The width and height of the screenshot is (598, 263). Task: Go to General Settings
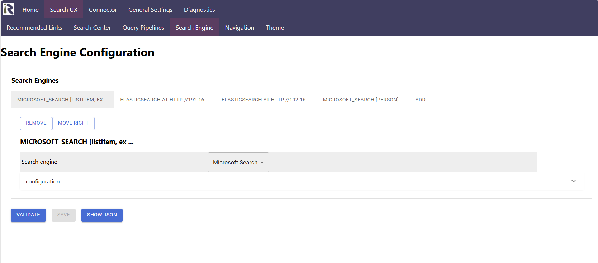151,10
